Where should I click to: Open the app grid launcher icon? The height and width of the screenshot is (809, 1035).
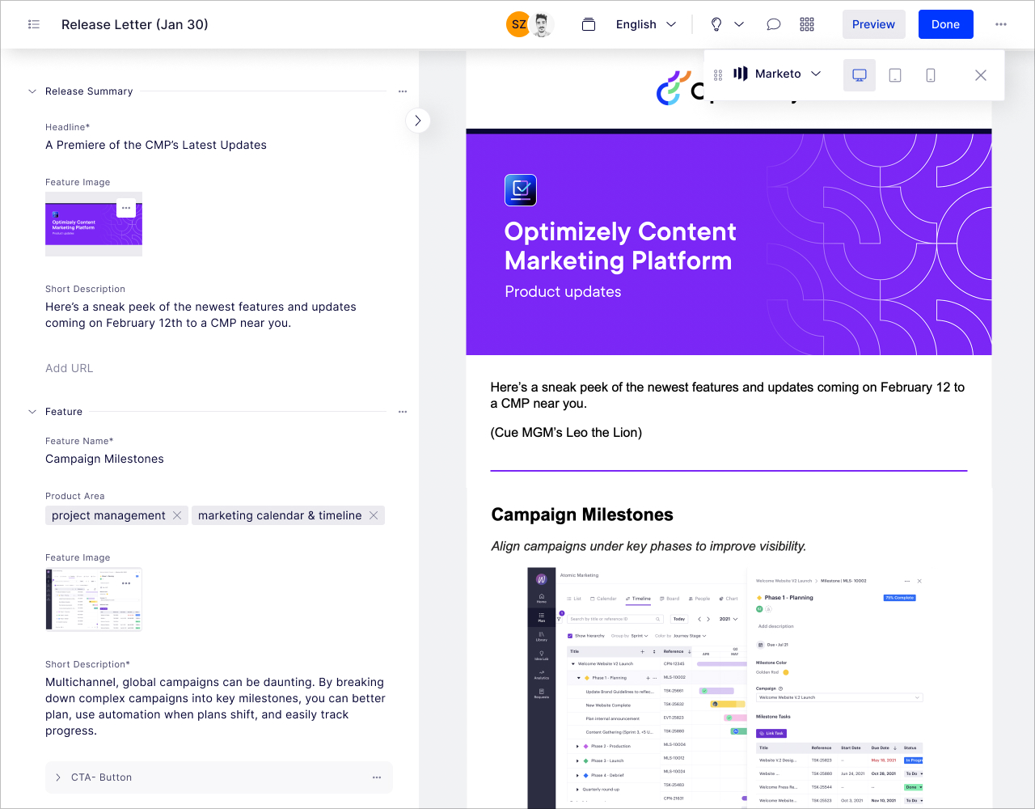806,23
